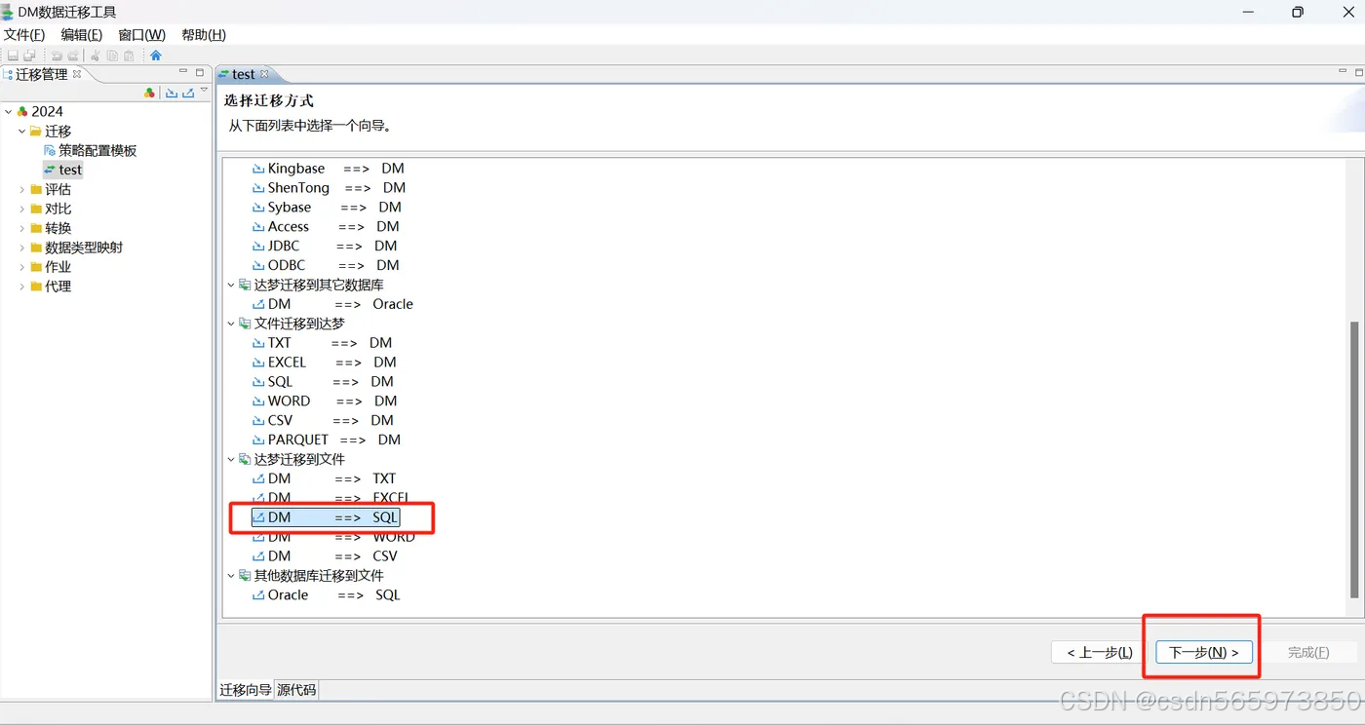Minimize the 迁移管理 panel
Screen dimensions: 1365x726
coord(182,72)
